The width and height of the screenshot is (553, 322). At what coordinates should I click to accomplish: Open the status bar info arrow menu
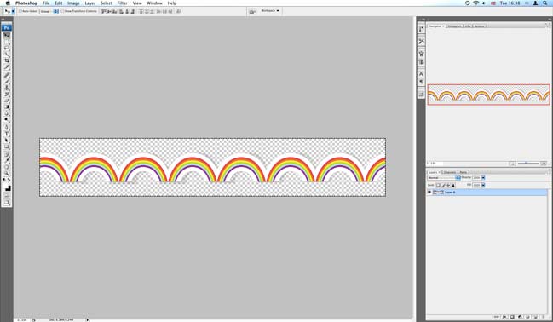88,320
